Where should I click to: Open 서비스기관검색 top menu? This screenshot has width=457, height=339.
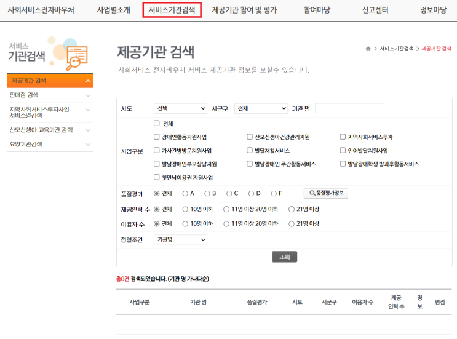172,10
